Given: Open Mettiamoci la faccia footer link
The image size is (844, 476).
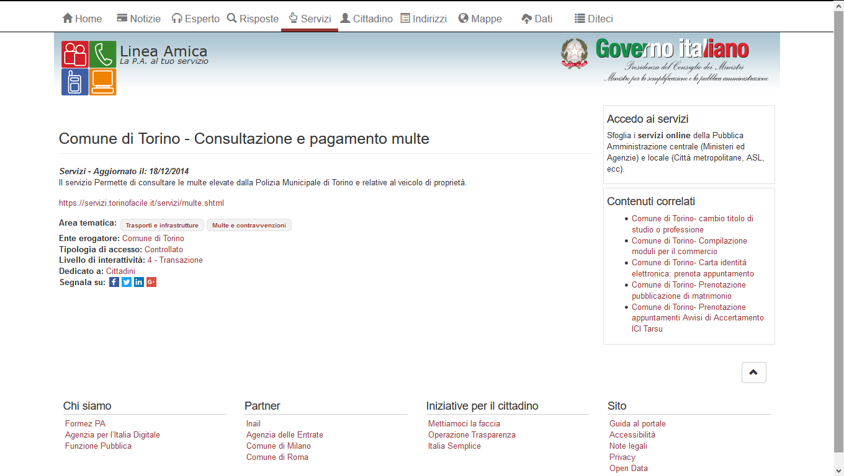Looking at the screenshot, I should 464,423.
